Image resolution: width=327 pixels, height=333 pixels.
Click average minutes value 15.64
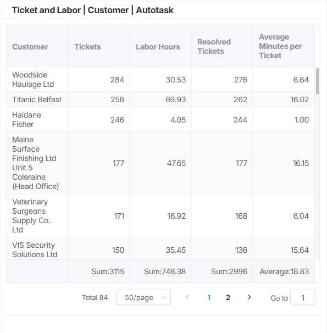pyautogui.click(x=300, y=250)
